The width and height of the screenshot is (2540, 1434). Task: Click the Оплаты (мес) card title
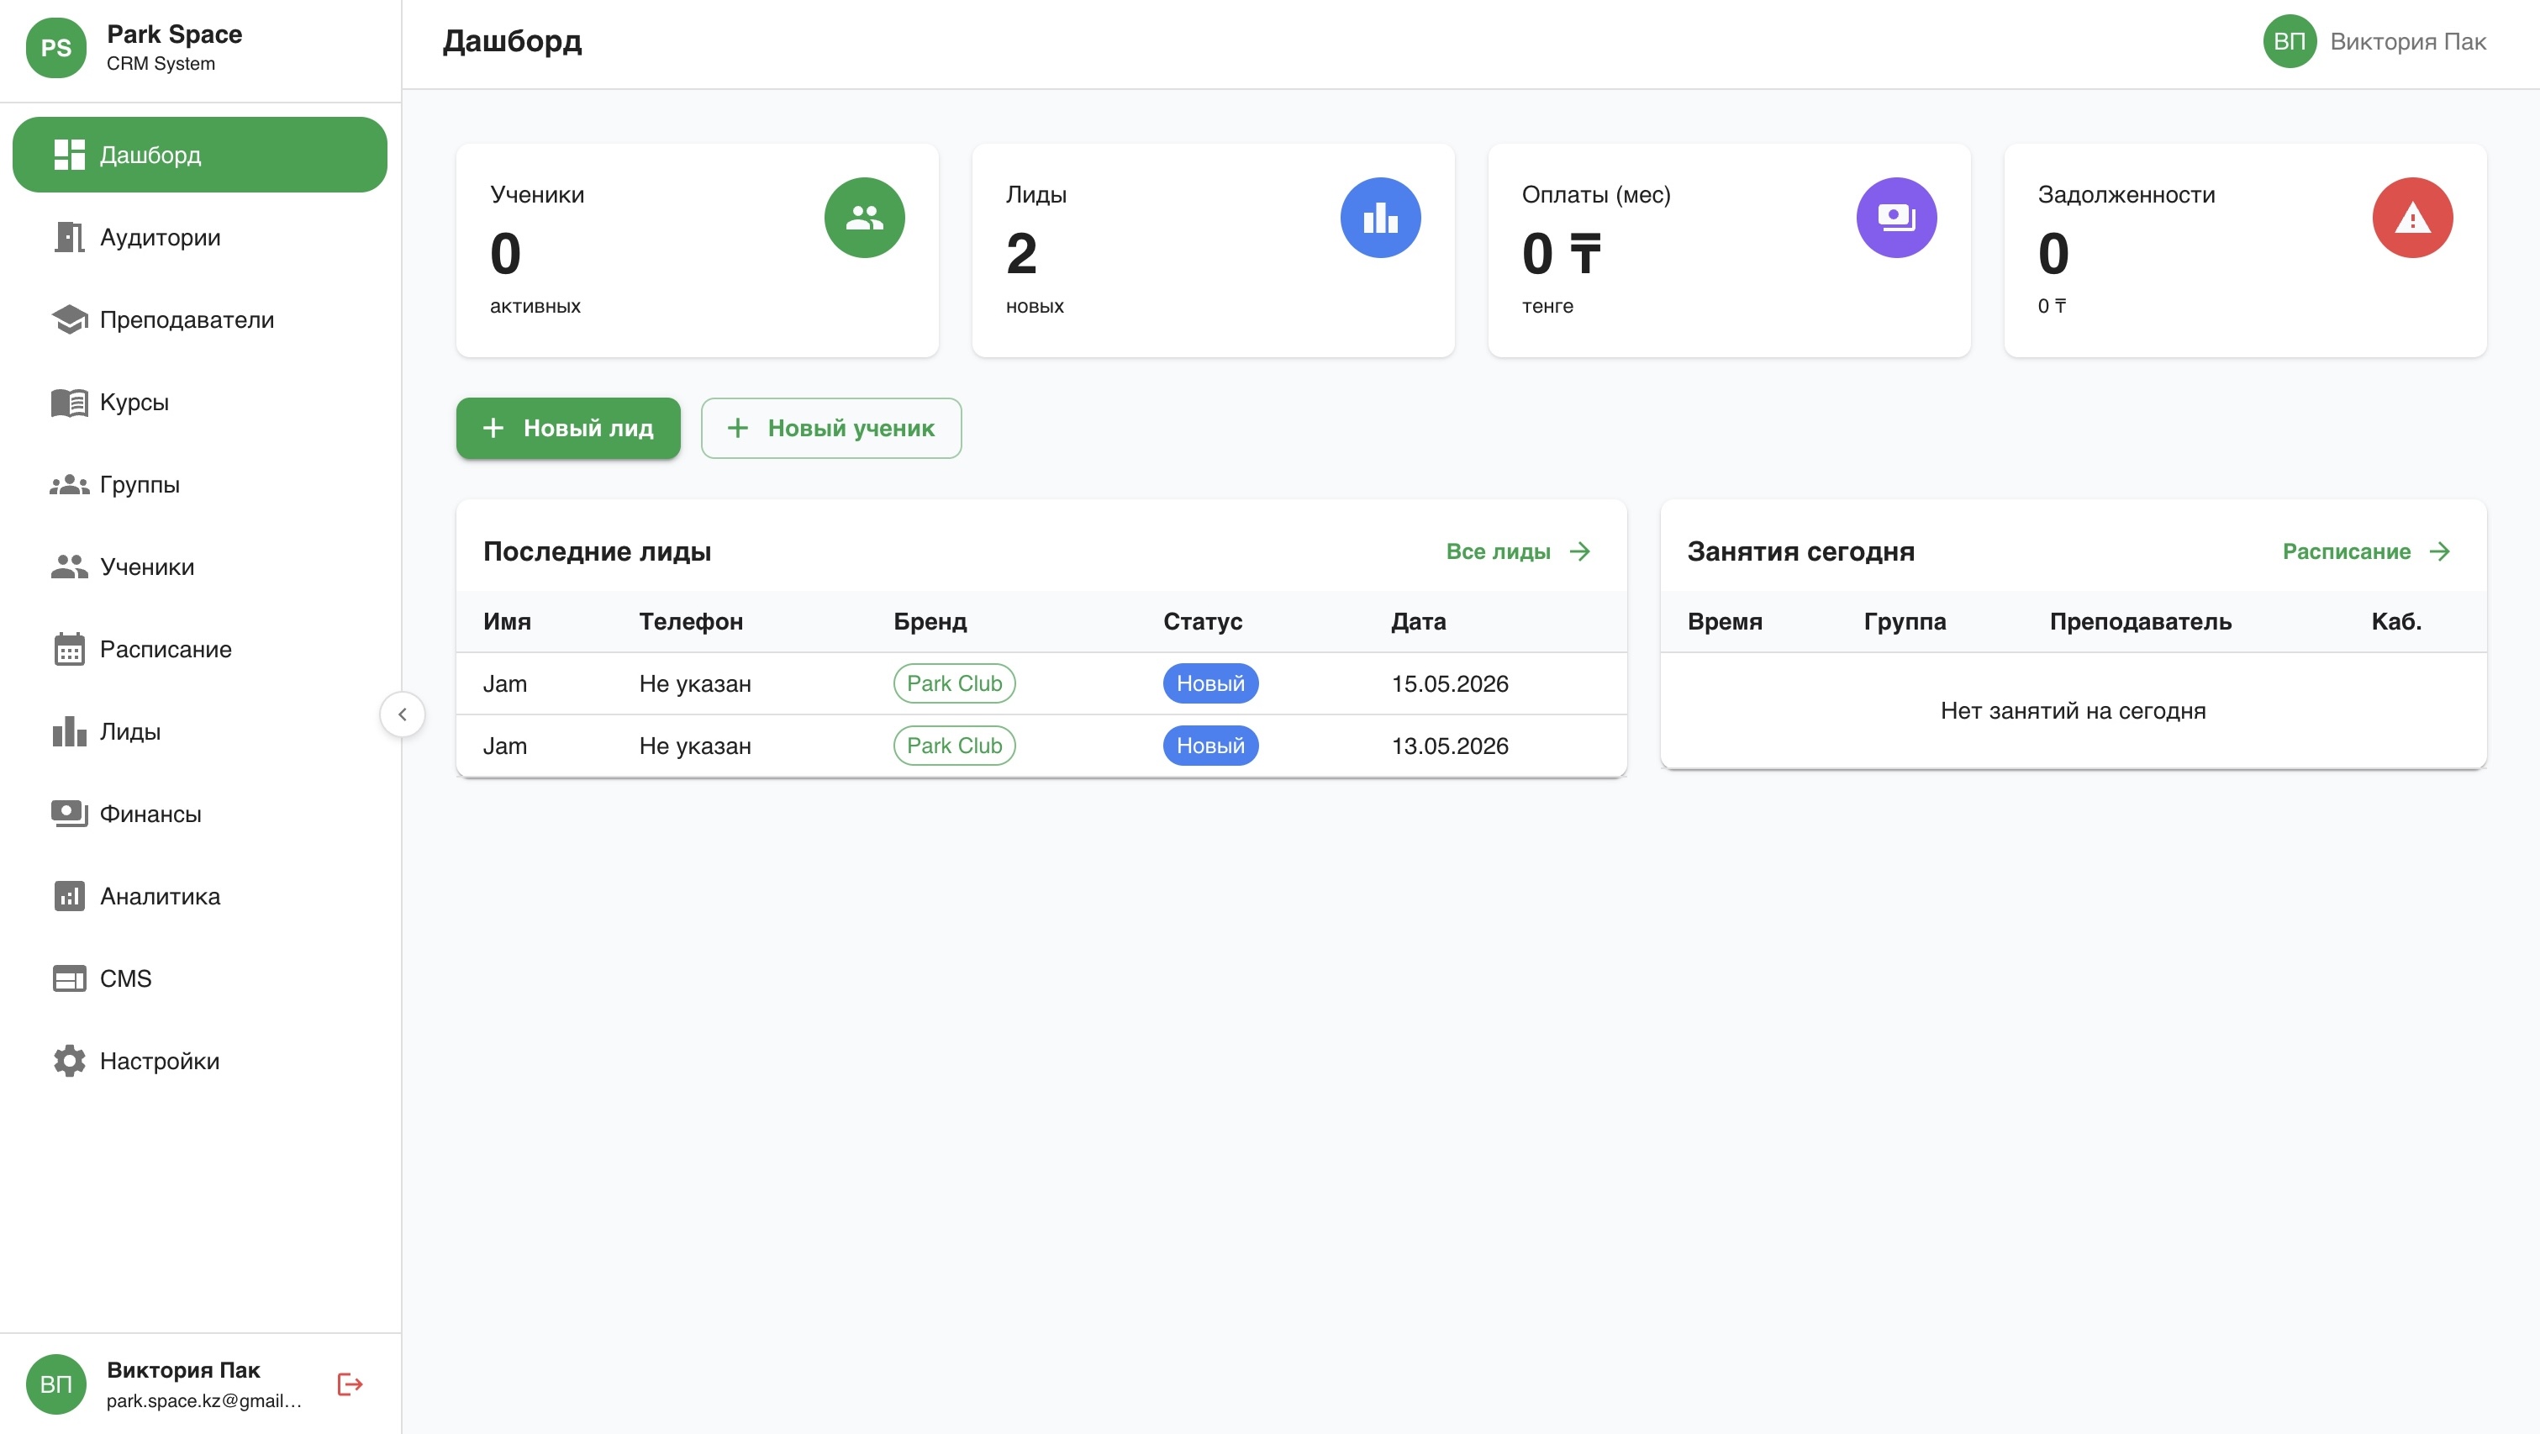click(1595, 194)
